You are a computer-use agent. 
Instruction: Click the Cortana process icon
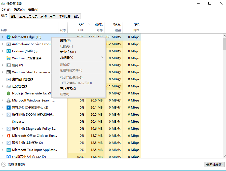pos(9,51)
